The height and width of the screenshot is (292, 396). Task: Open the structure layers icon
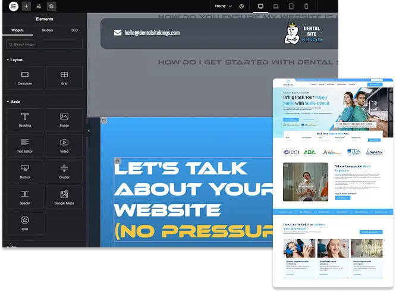[51, 6]
